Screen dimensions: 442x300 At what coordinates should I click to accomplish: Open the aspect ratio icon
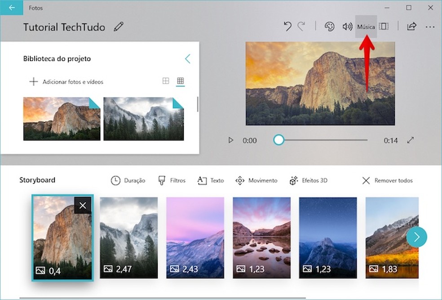point(384,26)
